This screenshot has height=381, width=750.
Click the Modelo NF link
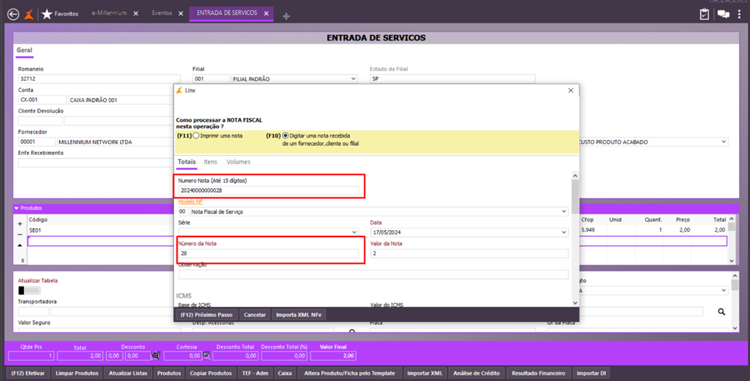pos(190,201)
